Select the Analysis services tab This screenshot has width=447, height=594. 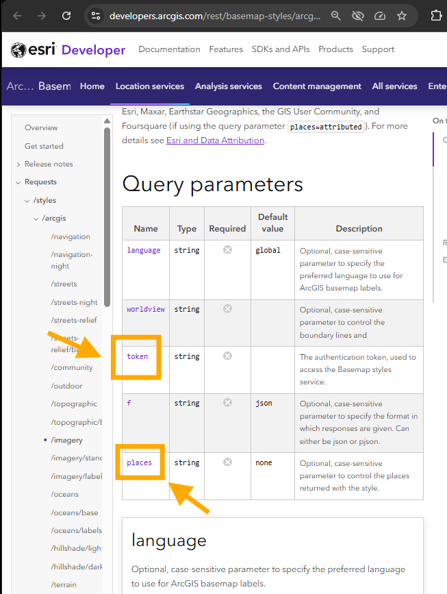[228, 86]
